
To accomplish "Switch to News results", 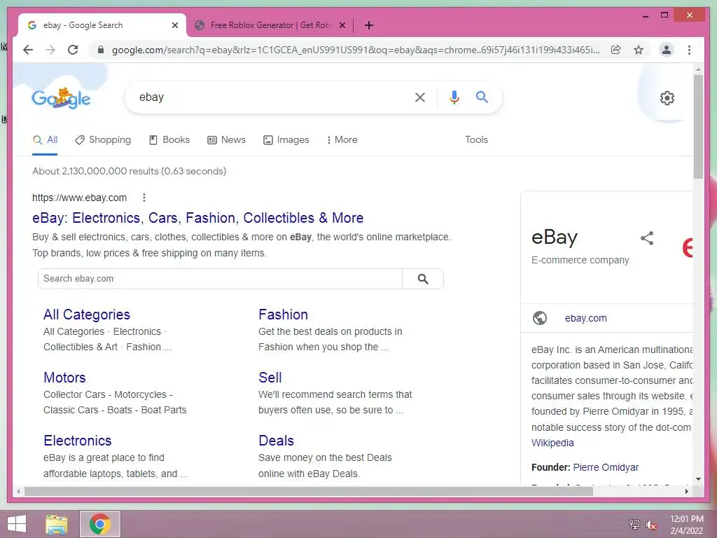I will pos(226,140).
